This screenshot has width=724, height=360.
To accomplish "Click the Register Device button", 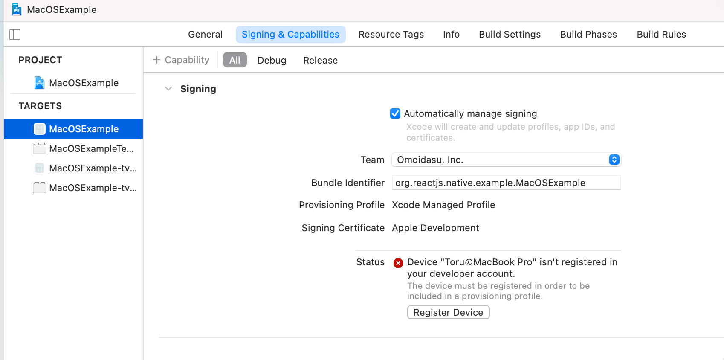I will coord(448,312).
